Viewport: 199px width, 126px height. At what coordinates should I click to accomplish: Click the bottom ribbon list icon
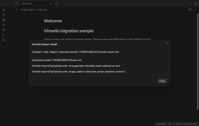pyautogui.click(x=3, y=40)
